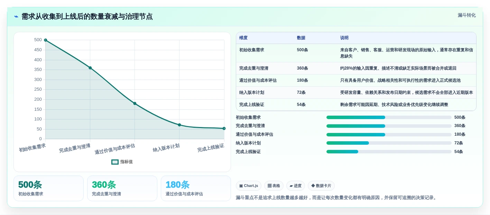The width and height of the screenshot is (490, 215).
Task: Select table cell 通过价值与成本评估
Action: coord(258,80)
